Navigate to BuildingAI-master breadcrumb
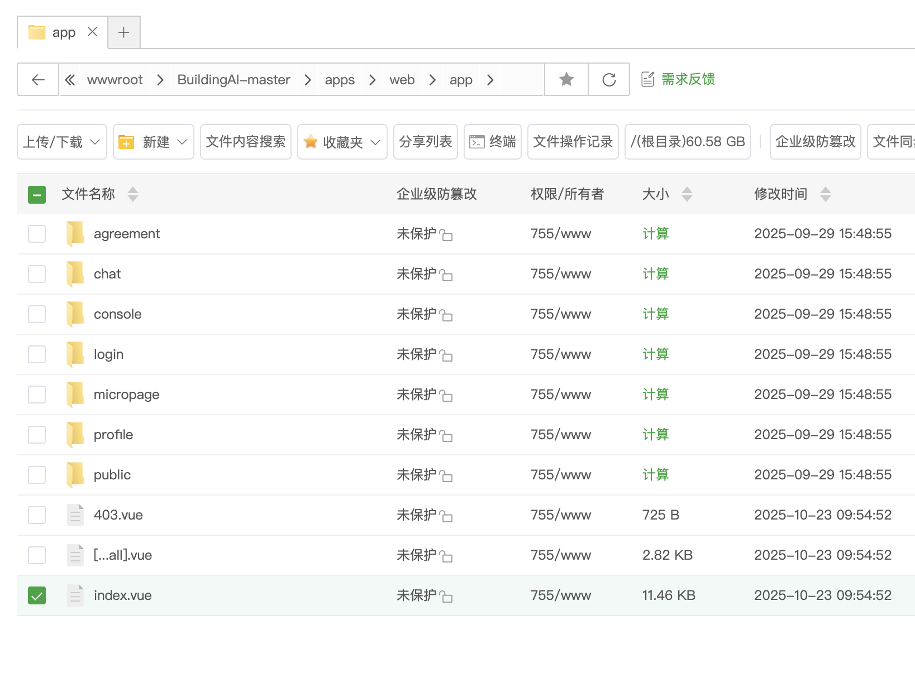The image size is (915, 673). point(233,80)
